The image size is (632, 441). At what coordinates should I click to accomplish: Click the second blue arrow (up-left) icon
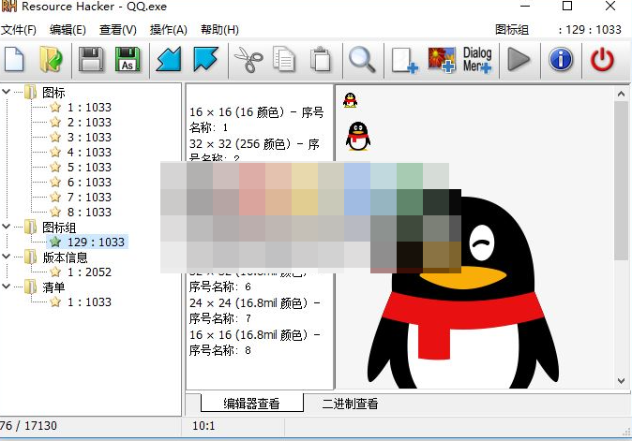pos(205,60)
